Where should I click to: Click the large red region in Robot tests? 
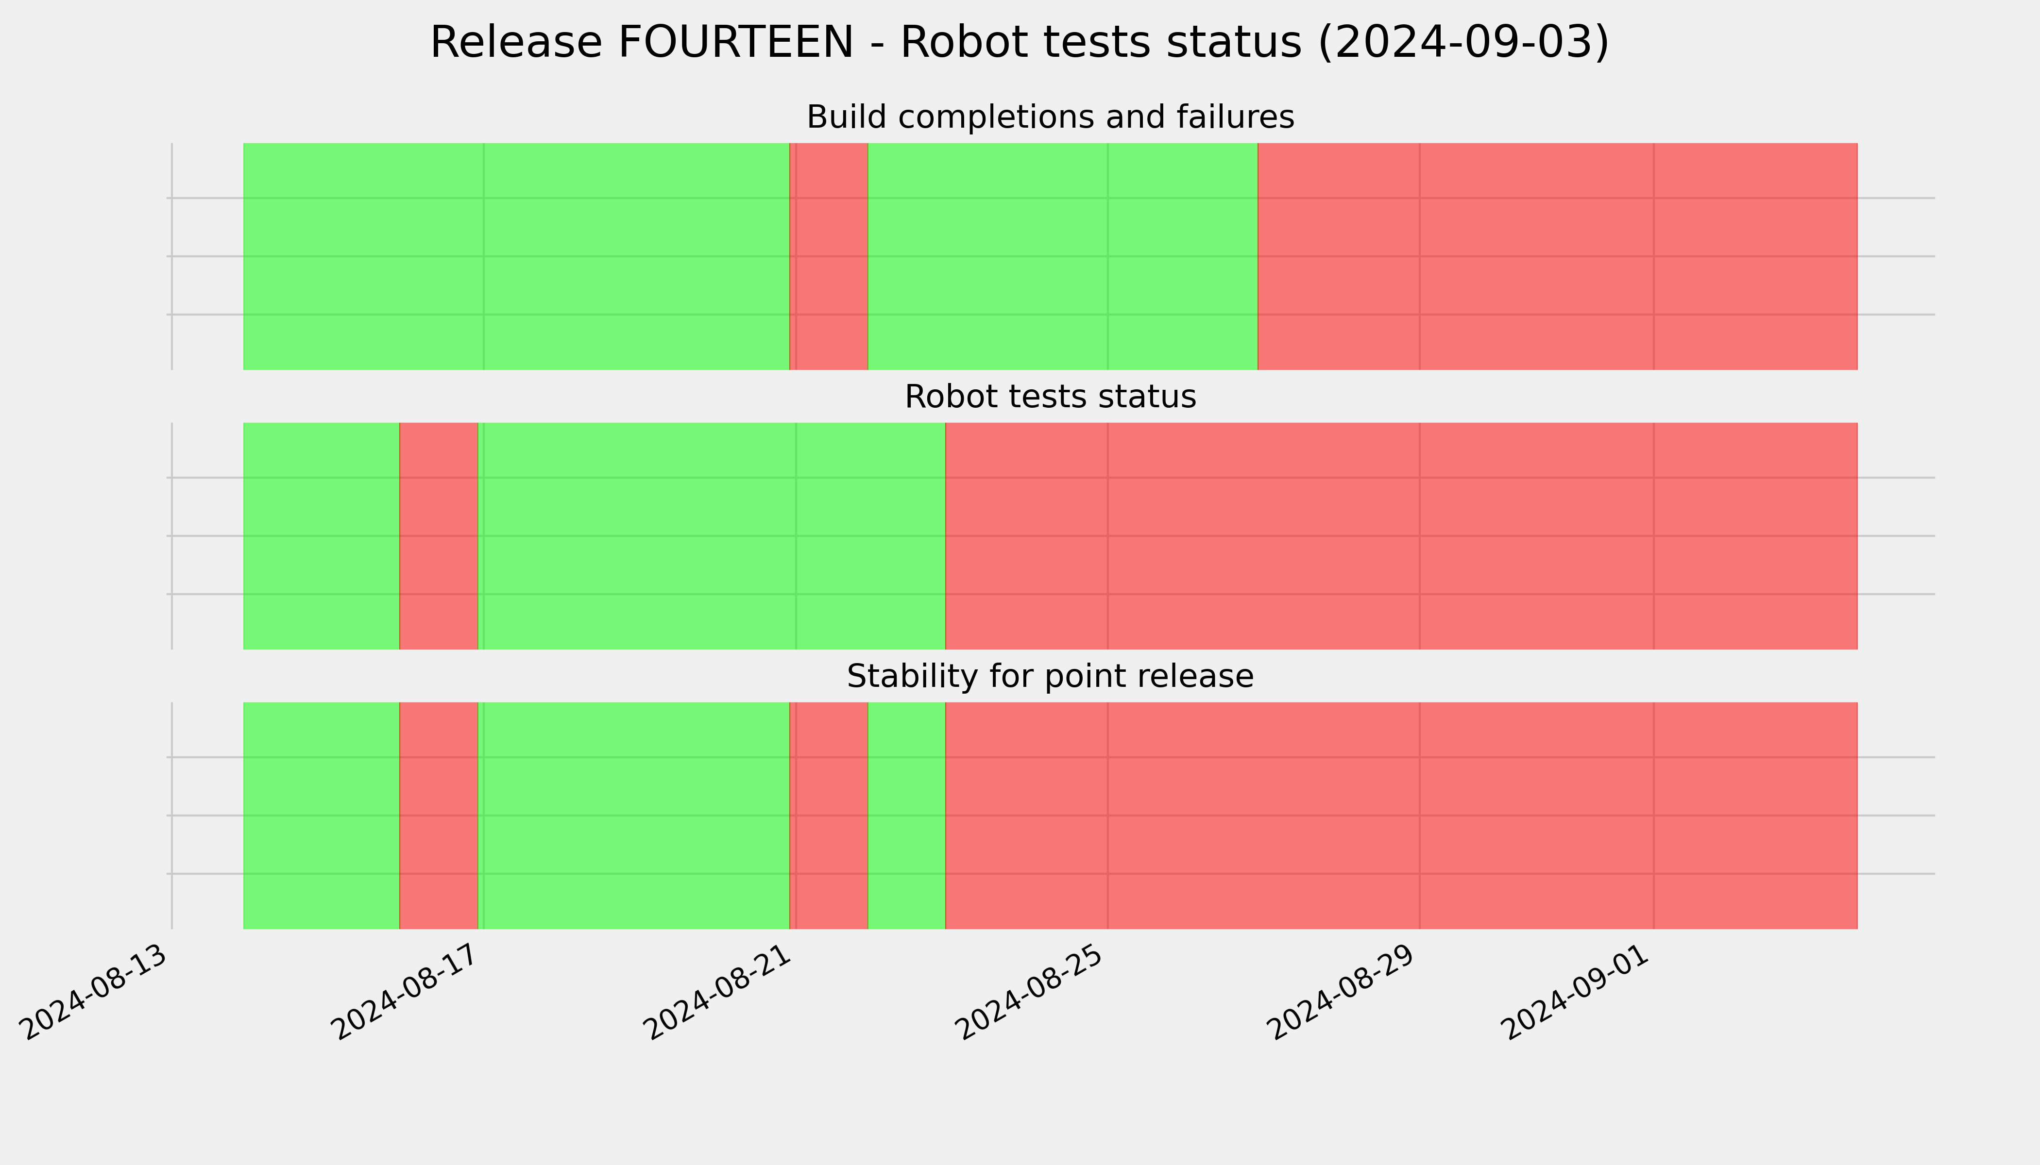[1401, 536]
